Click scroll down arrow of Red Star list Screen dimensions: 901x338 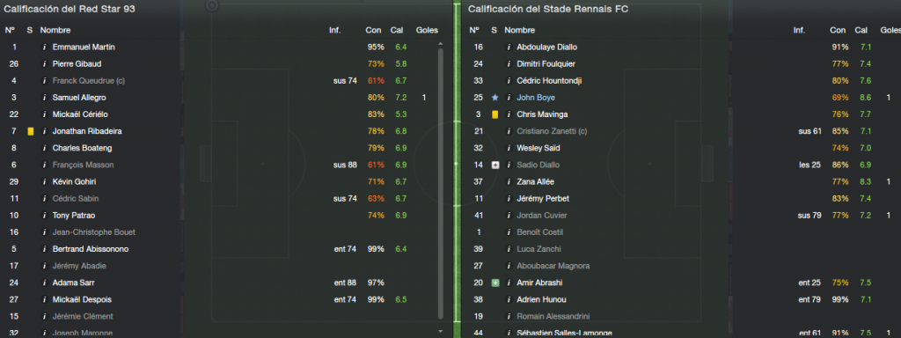(441, 331)
